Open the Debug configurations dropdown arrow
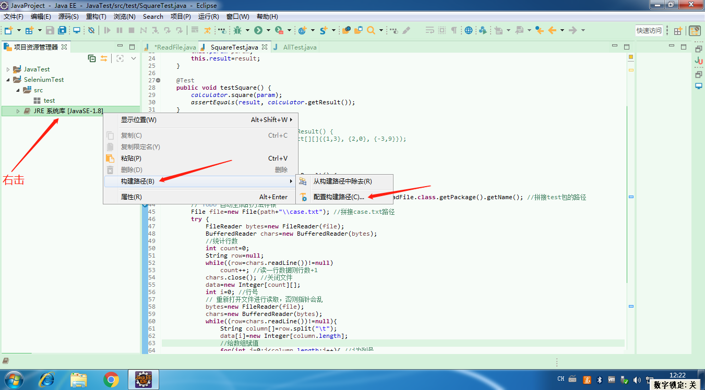Image resolution: width=705 pixels, height=390 pixels. point(248,30)
